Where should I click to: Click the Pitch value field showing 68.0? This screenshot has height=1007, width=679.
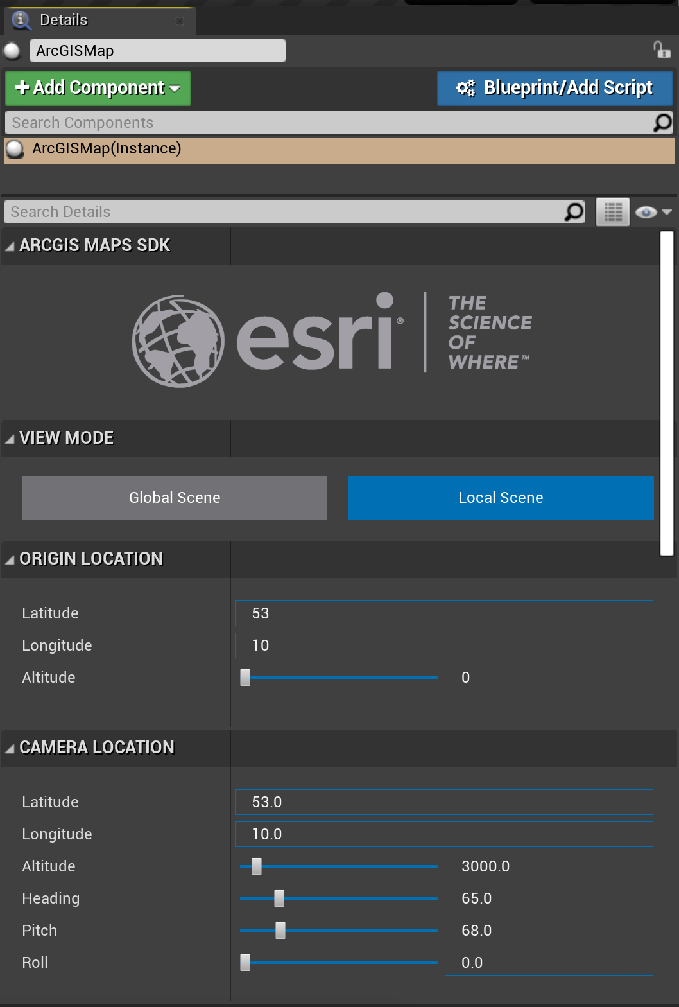click(549, 931)
